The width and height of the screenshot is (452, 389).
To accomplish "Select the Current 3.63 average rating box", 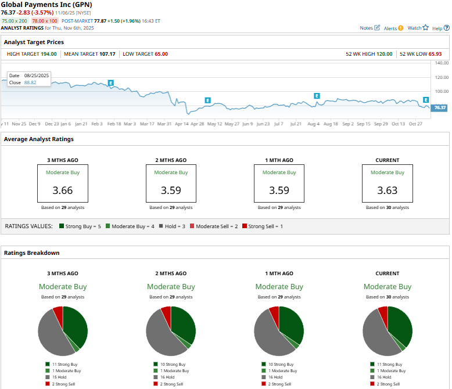I will click(x=387, y=183).
